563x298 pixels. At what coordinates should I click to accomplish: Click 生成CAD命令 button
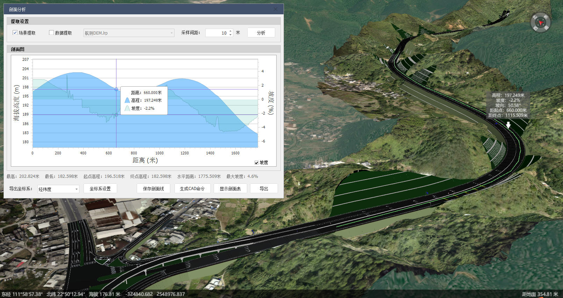click(192, 189)
